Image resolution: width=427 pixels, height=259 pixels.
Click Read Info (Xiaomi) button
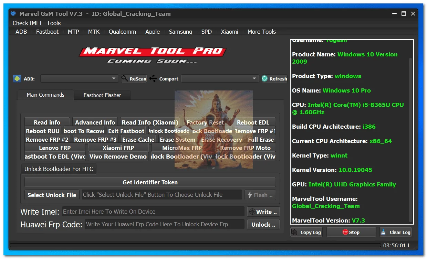150,122
